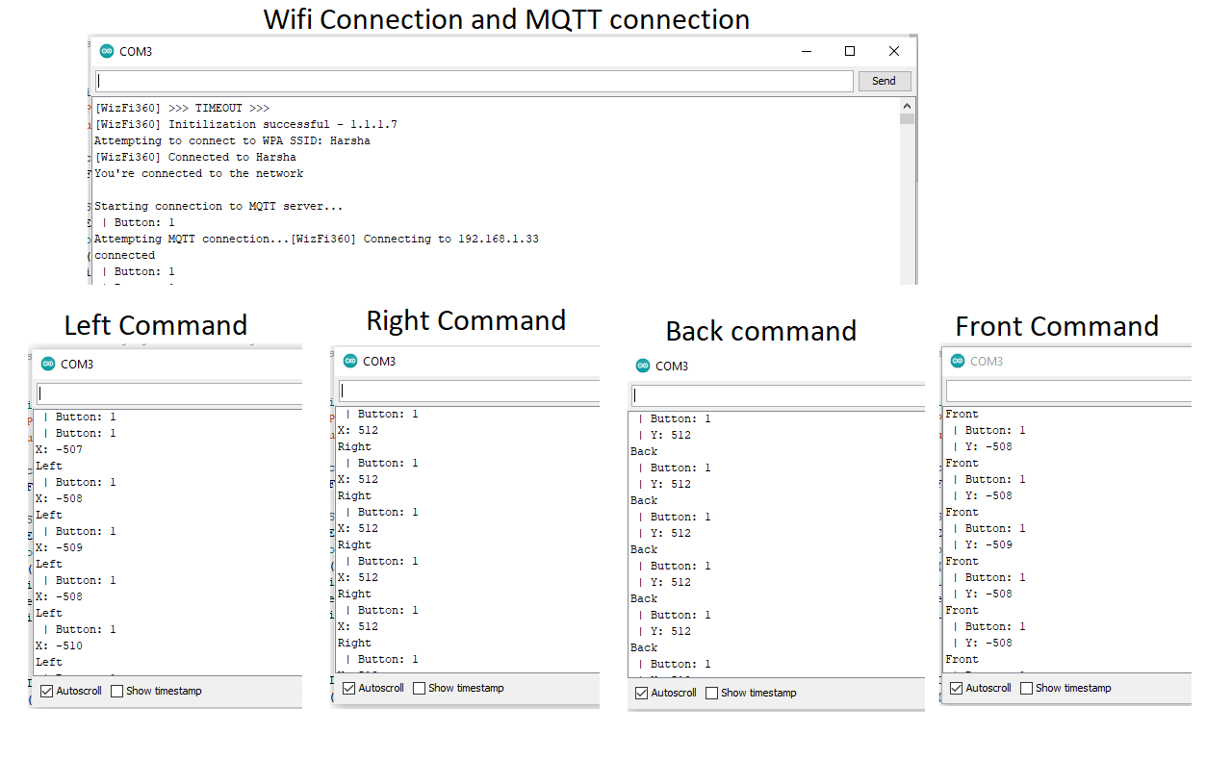
Task: Toggle Autoscroll in the Left Command window
Action: point(47,691)
